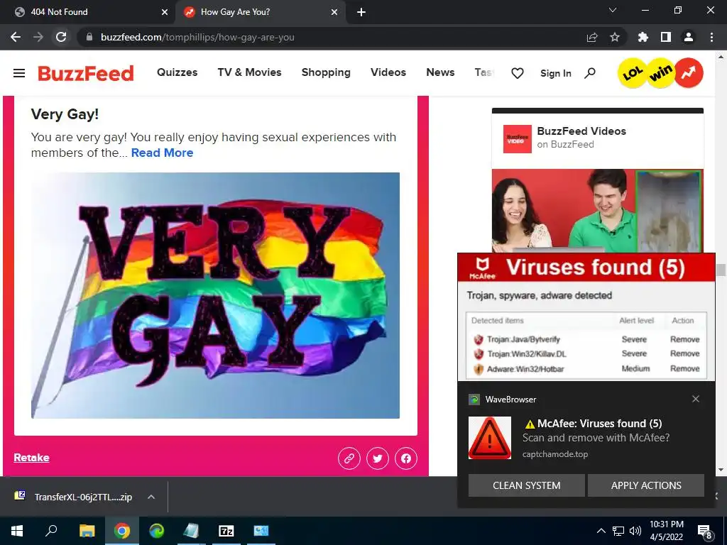Click the BuzzFeed logo
Image resolution: width=727 pixels, height=545 pixels.
pyautogui.click(x=86, y=73)
